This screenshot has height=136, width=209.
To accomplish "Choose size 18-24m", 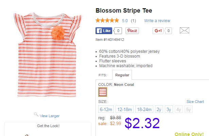I will [x=144, y=109].
